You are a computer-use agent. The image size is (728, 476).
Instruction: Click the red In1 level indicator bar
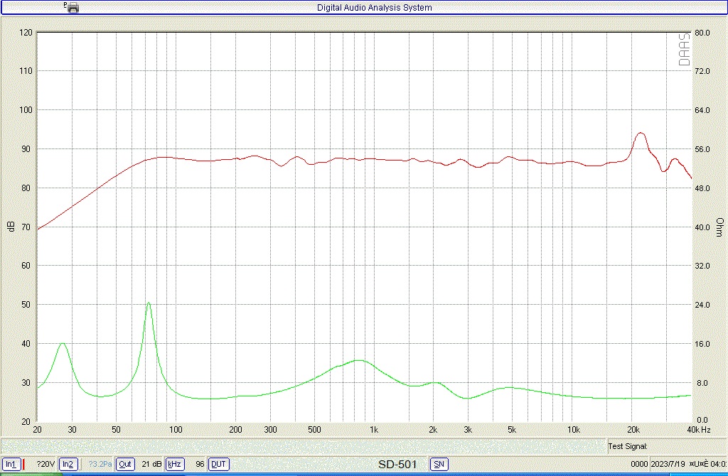23,465
